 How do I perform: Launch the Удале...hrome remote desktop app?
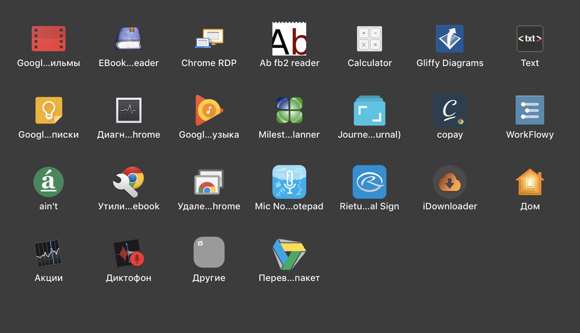(x=209, y=182)
